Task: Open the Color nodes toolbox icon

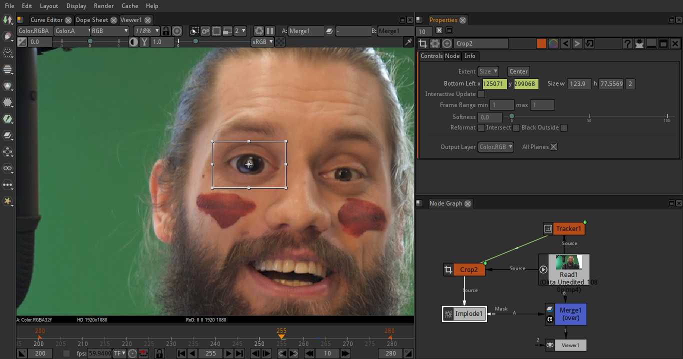Action: click(7, 86)
